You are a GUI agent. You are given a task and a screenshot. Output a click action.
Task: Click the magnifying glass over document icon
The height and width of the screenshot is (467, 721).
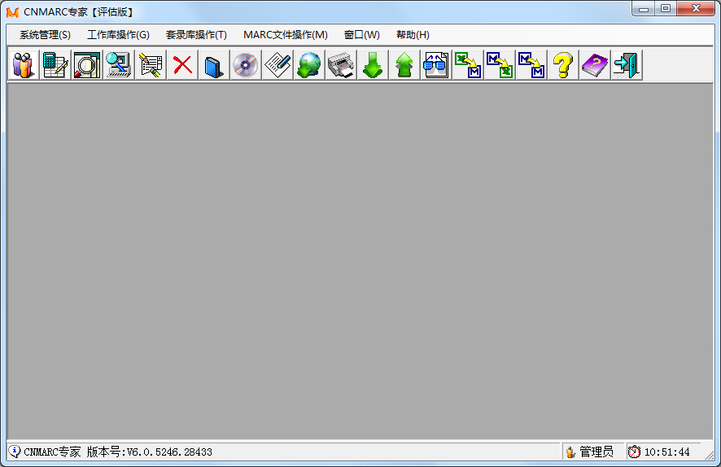[87, 65]
